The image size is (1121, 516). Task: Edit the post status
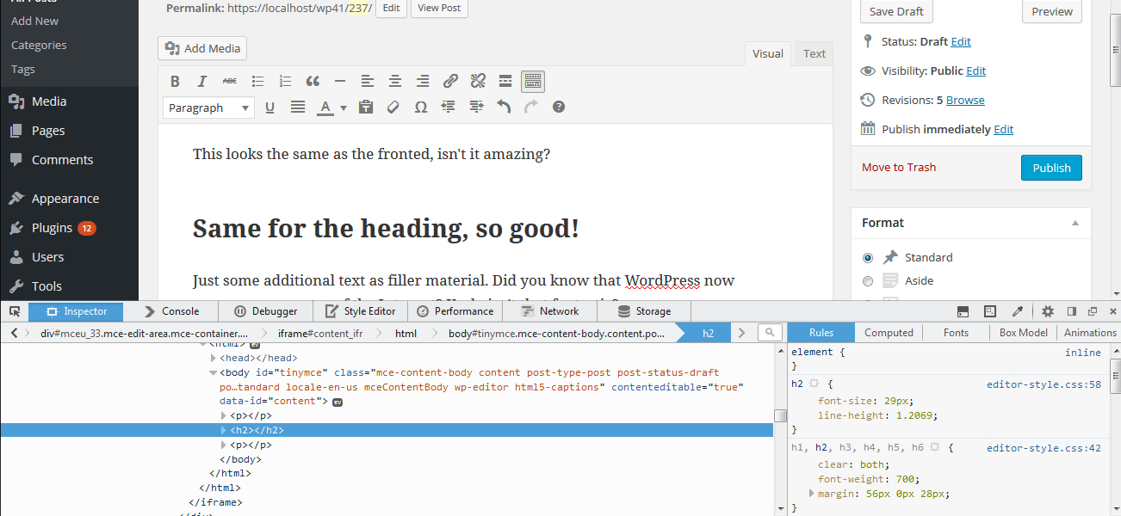tap(961, 41)
